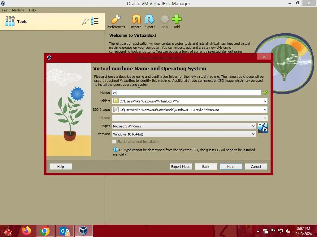Viewport: 317px width, 237px height.
Task: Click the green Add machine icon
Action: click(177, 22)
